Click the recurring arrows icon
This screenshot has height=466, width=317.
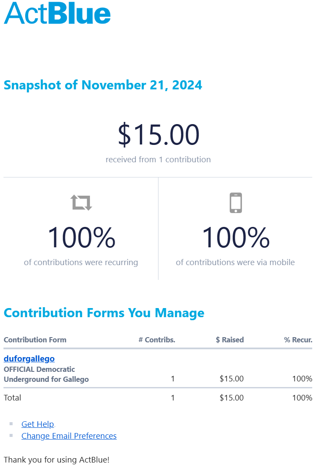point(81,203)
